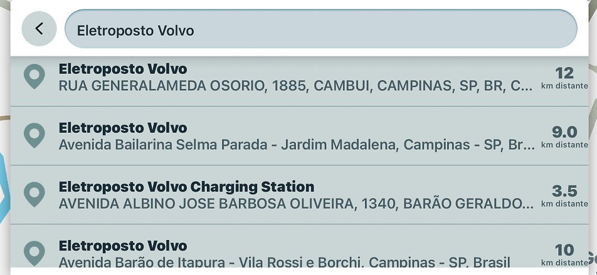Click the 12 km distance label
Image resolution: width=597 pixels, height=275 pixels.
click(x=565, y=73)
